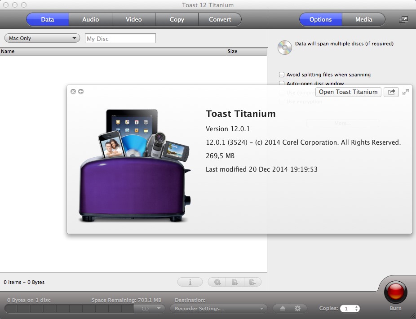This screenshot has height=319, width=416.
Task: Toggle the floating window icon in toolbar
Action: tap(403, 19)
